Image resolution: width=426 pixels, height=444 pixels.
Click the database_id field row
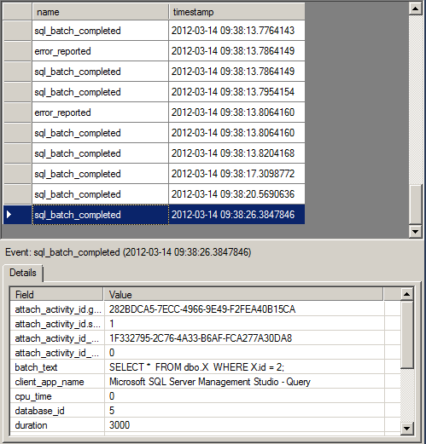[x=205, y=411]
